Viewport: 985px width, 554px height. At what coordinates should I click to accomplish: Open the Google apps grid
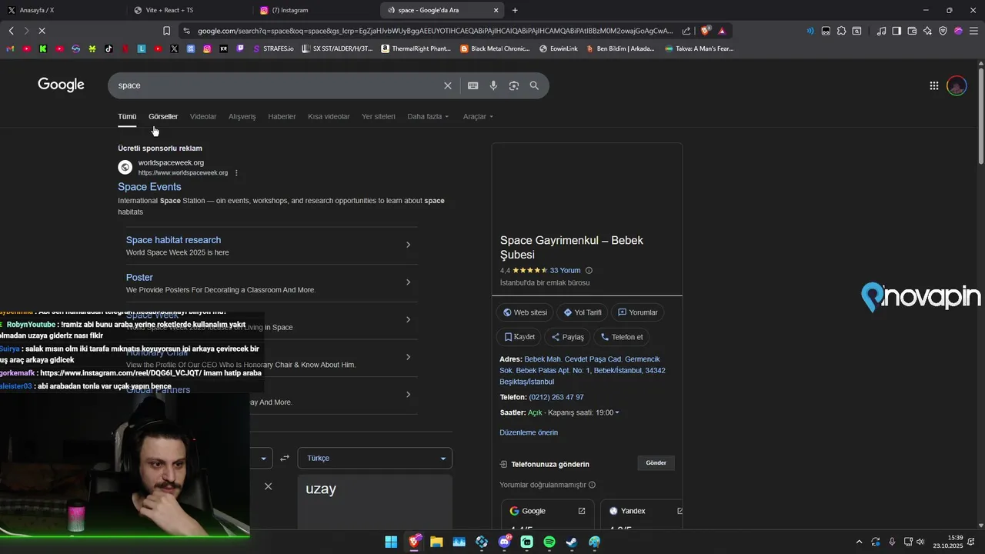(x=933, y=85)
